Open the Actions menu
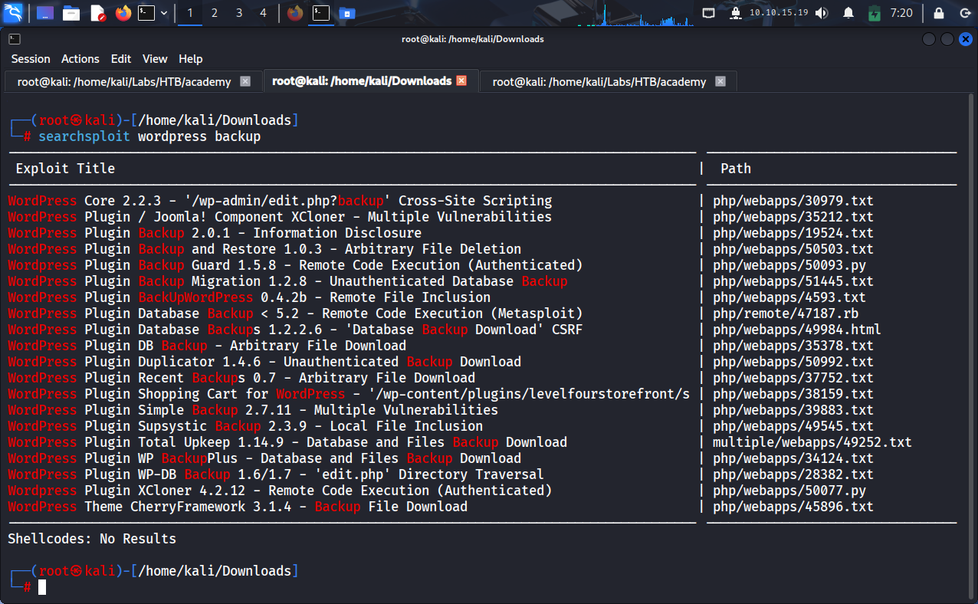Screen dimensions: 978x604 tap(80, 59)
